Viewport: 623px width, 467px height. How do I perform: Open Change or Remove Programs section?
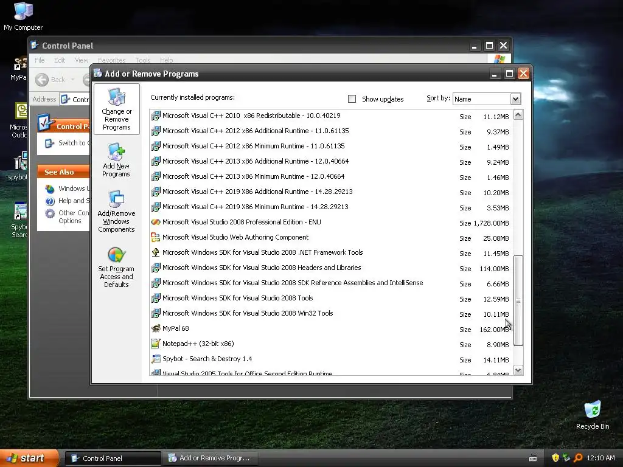116,109
